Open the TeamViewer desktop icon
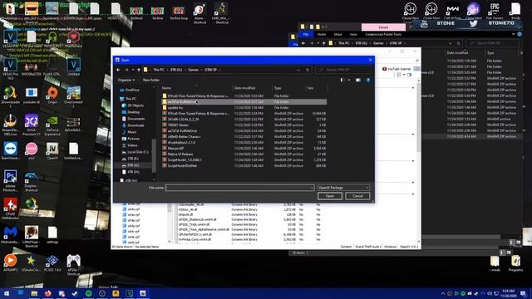Screen dimensions: 532x299 [x=10, y=150]
